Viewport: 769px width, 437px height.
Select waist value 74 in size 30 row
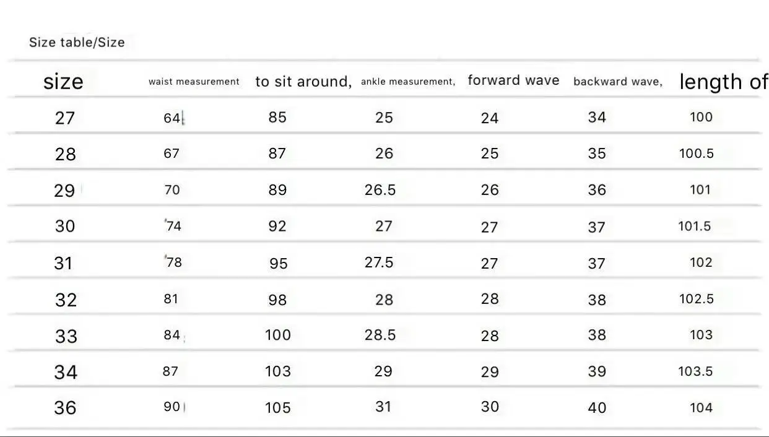174,226
